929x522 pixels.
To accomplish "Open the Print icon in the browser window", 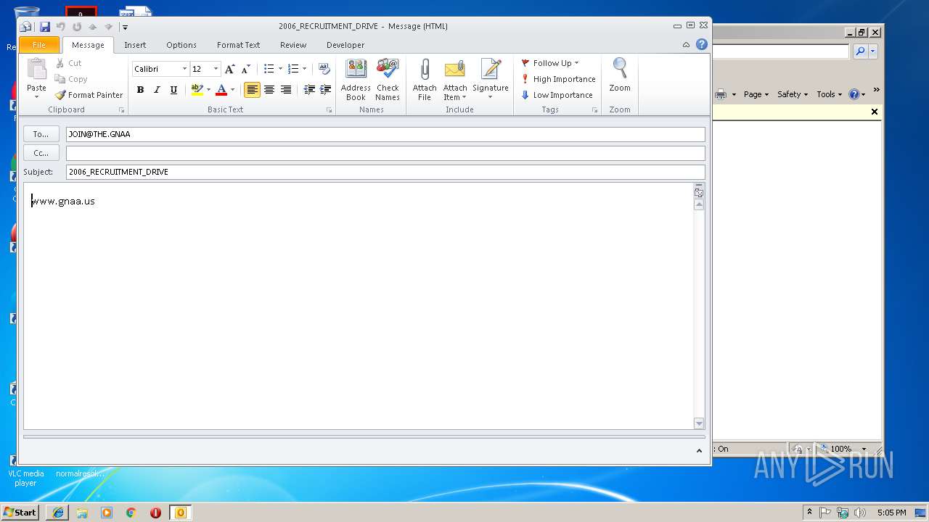I will click(721, 94).
